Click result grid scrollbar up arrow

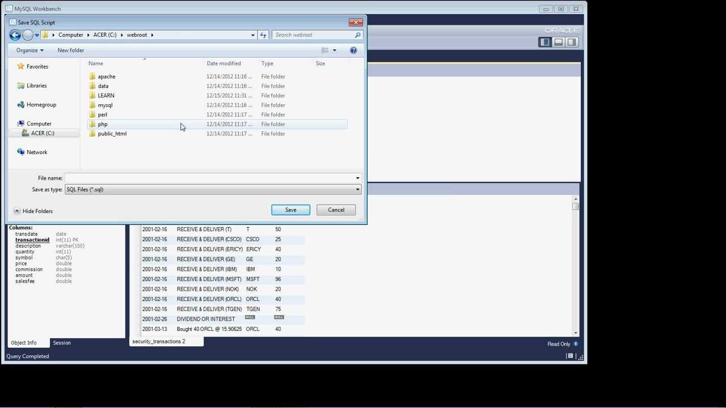(576, 199)
